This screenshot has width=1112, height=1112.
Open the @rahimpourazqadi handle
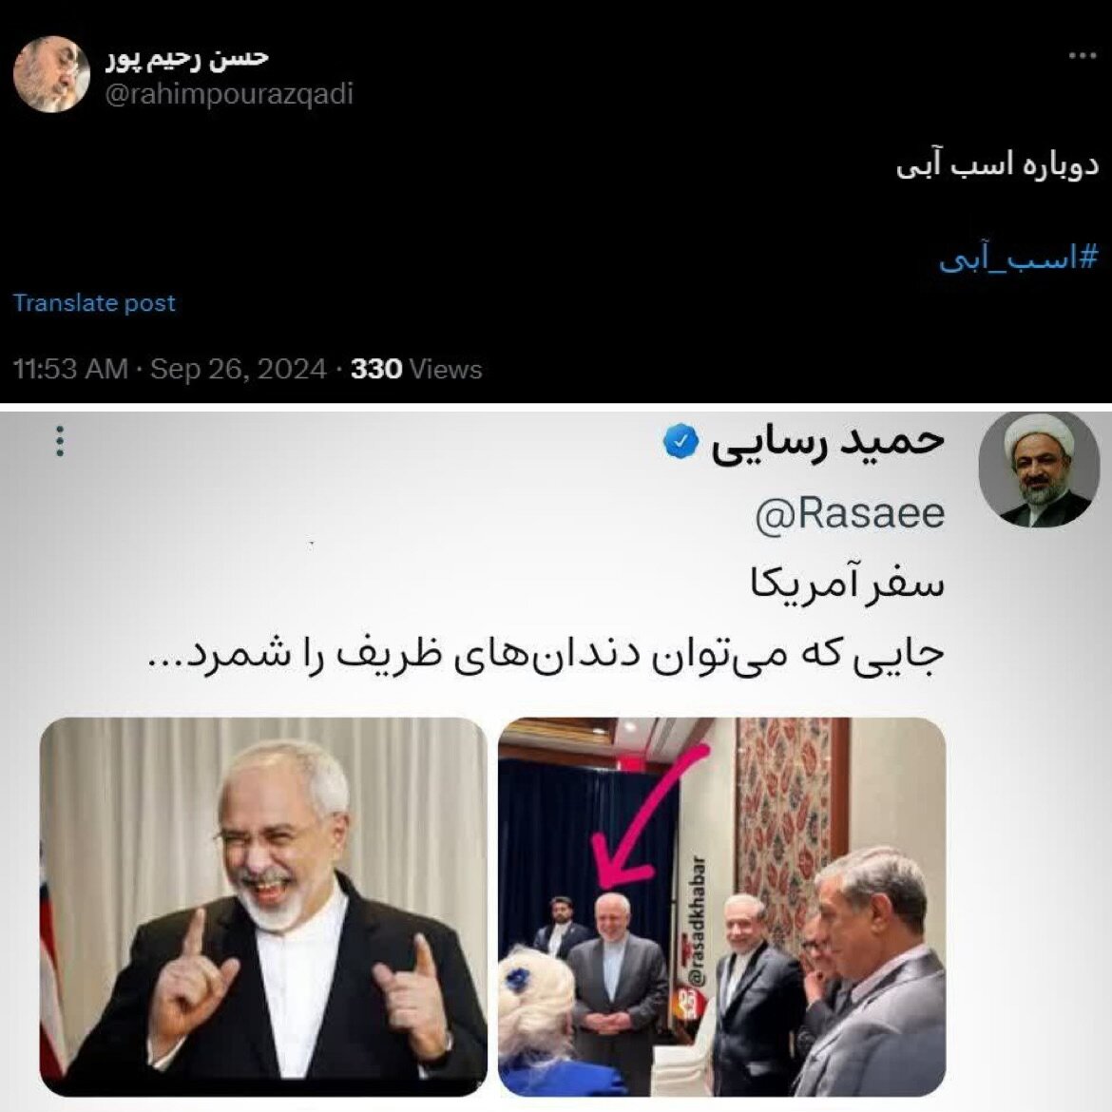229,93
